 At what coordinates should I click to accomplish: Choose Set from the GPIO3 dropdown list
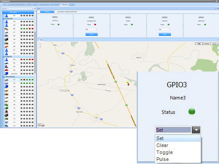(x=178, y=138)
